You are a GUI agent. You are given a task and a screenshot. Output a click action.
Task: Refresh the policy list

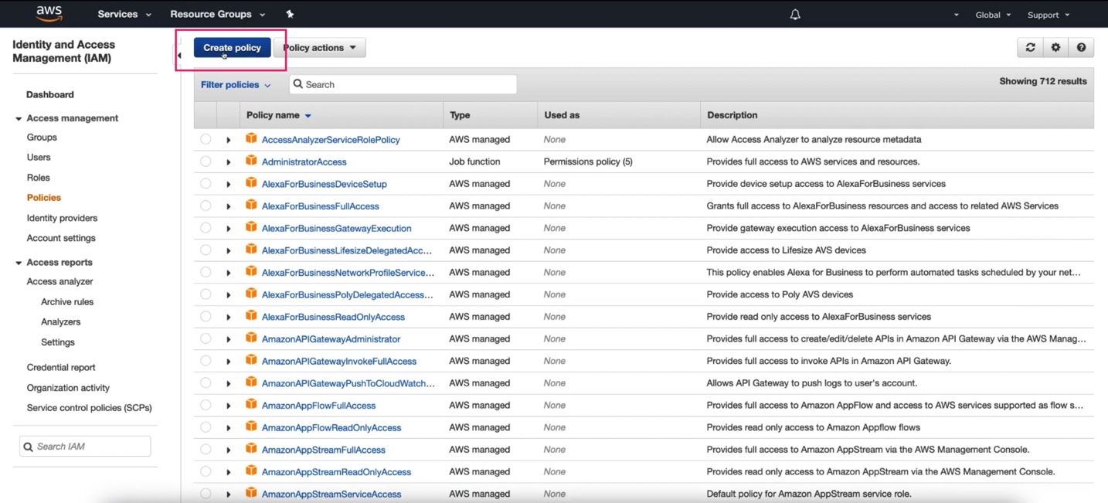(1030, 48)
